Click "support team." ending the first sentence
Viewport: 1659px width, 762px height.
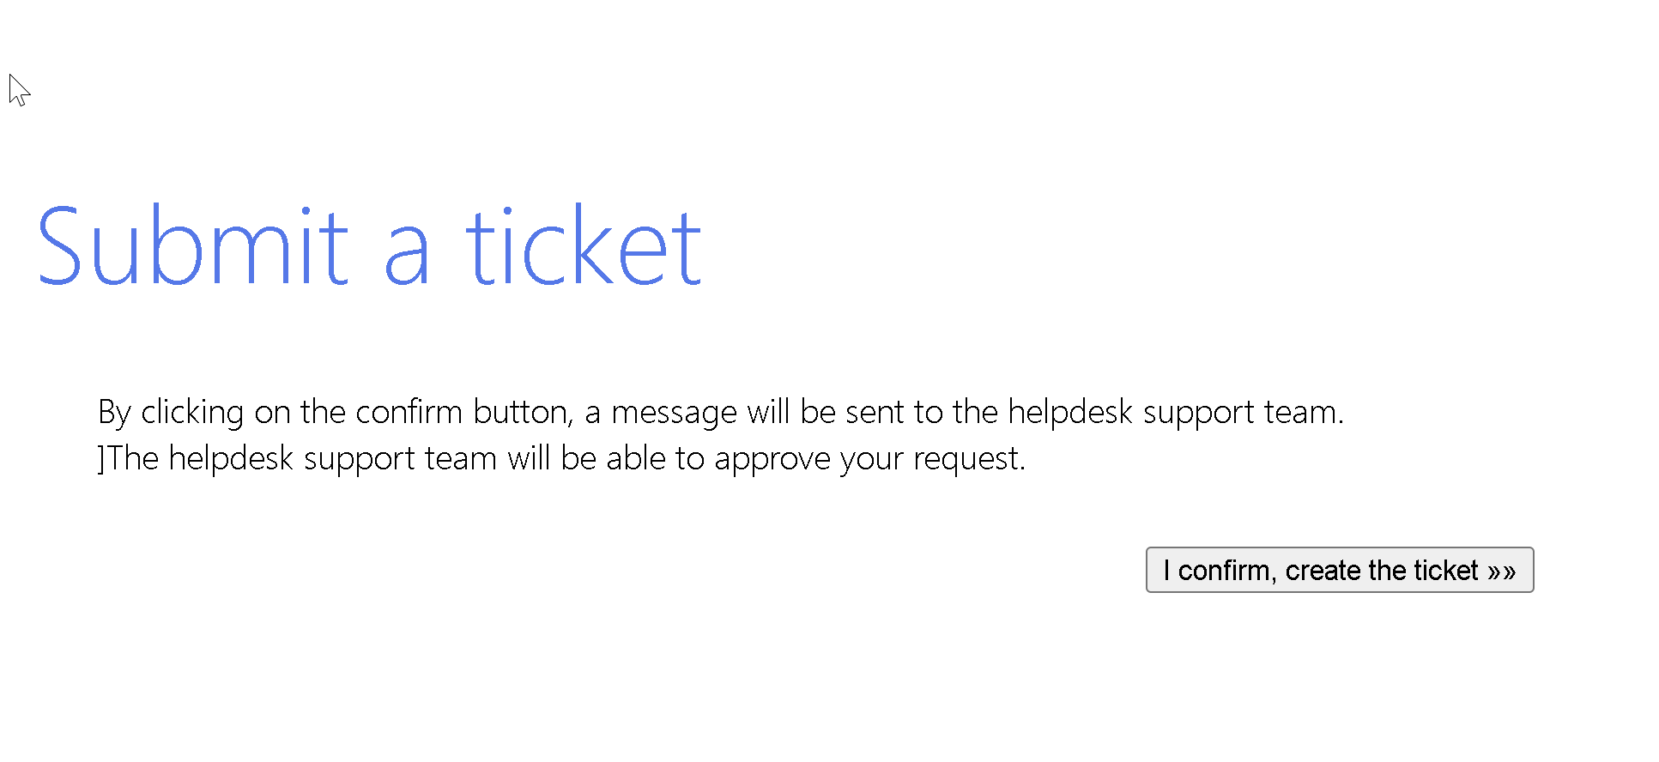click(1243, 413)
